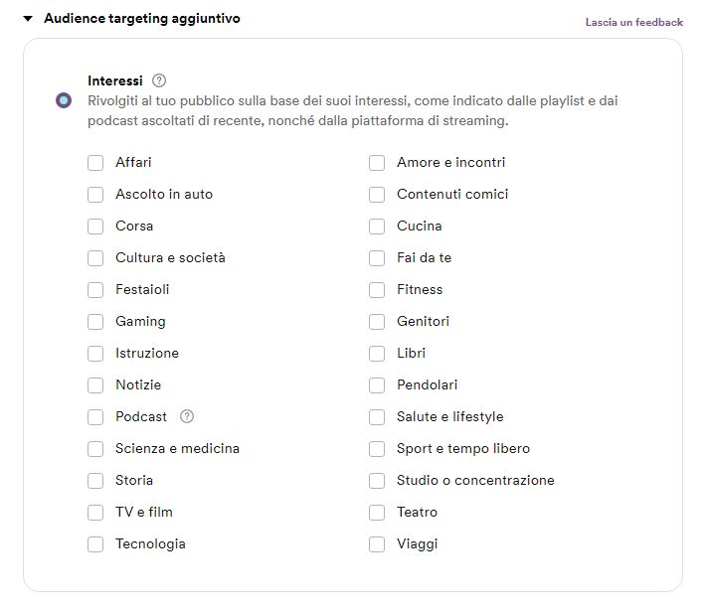The image size is (706, 611).
Task: Check the Affari checkbox
Action: coord(95,163)
